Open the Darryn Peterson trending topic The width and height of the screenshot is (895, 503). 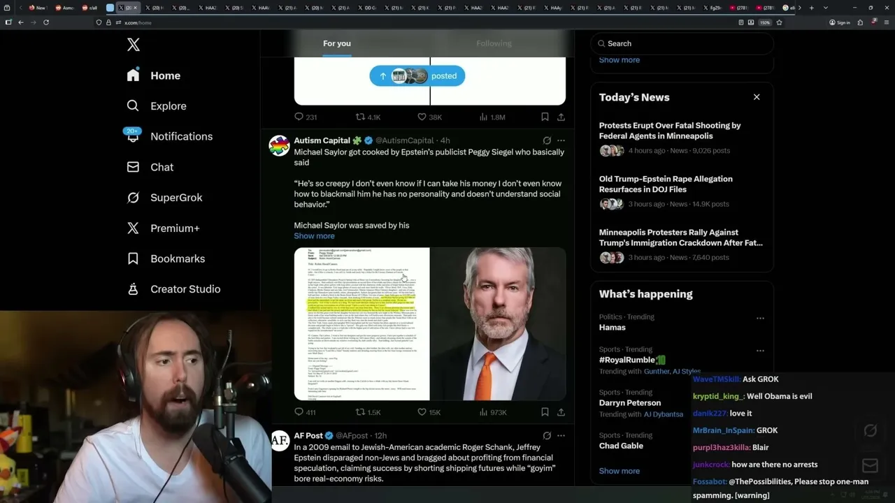coord(682,403)
